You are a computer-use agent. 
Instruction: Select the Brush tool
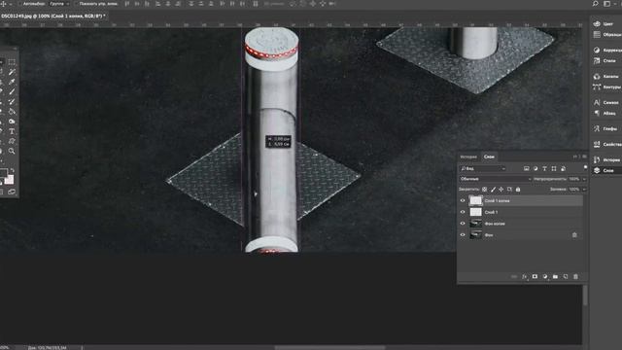point(12,91)
